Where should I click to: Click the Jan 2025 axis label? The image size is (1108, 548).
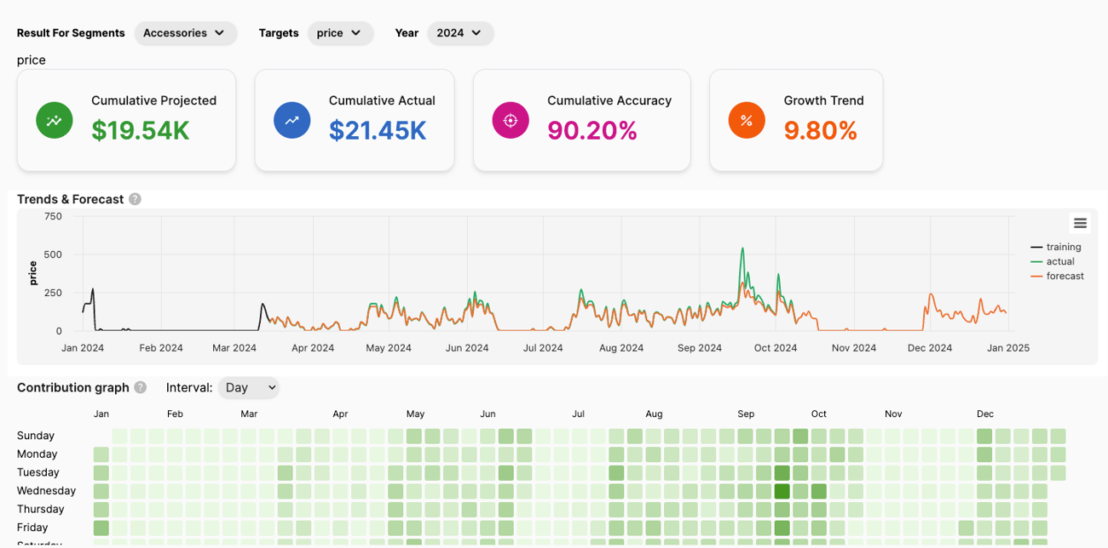(1007, 348)
